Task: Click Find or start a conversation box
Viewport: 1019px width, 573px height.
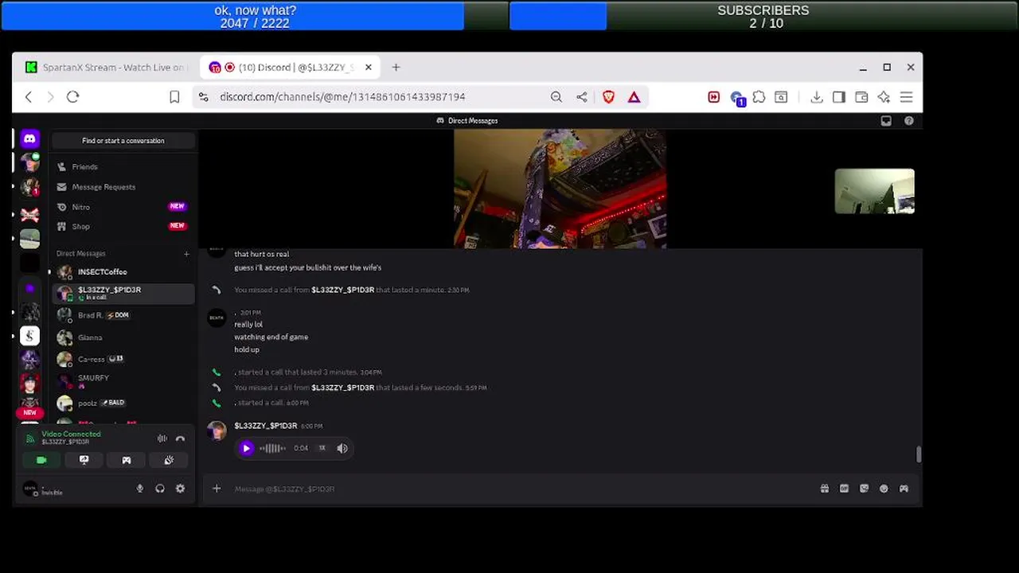Action: click(x=123, y=141)
